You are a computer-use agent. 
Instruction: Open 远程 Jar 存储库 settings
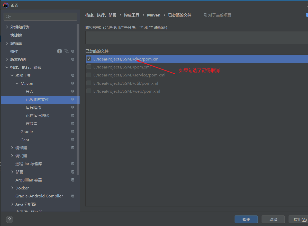(x=29, y=164)
